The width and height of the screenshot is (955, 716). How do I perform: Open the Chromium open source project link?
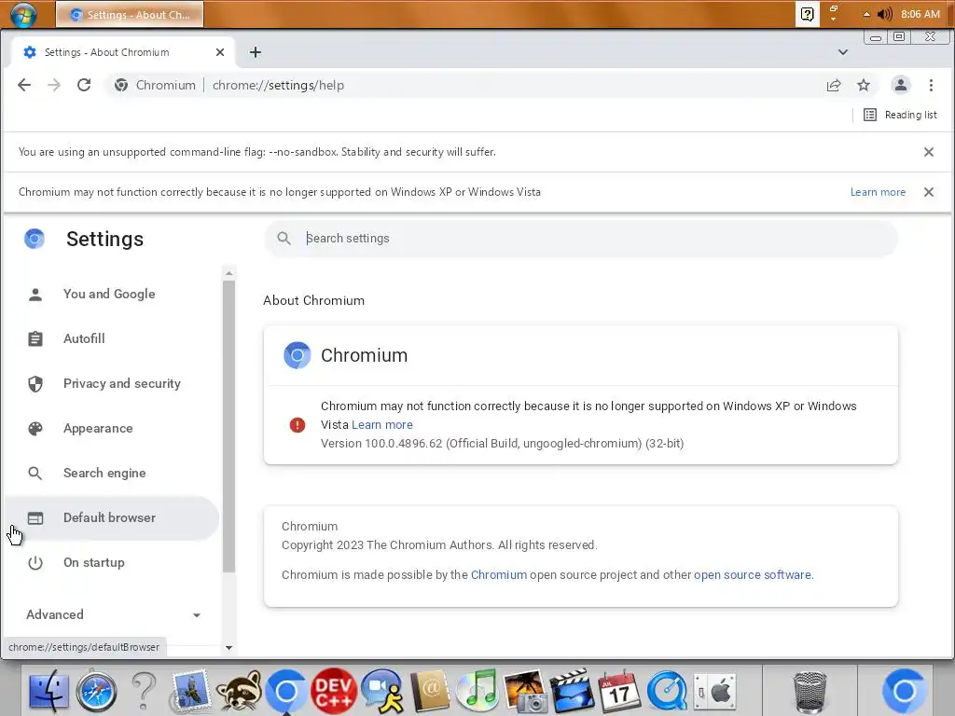tap(499, 574)
